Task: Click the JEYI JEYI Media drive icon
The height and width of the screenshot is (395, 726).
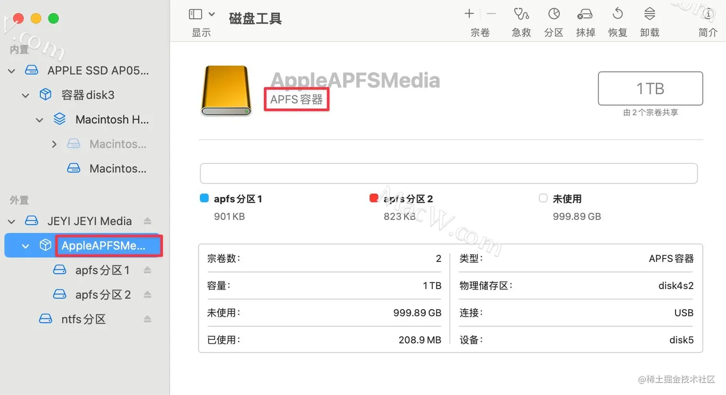Action: (32, 221)
